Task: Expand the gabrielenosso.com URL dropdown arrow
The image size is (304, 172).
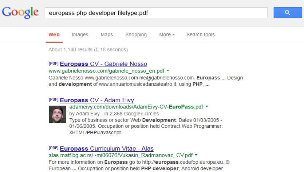Action: point(168,71)
